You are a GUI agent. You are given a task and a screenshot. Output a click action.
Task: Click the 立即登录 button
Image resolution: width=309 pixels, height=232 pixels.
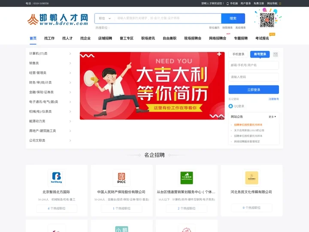(x=254, y=89)
